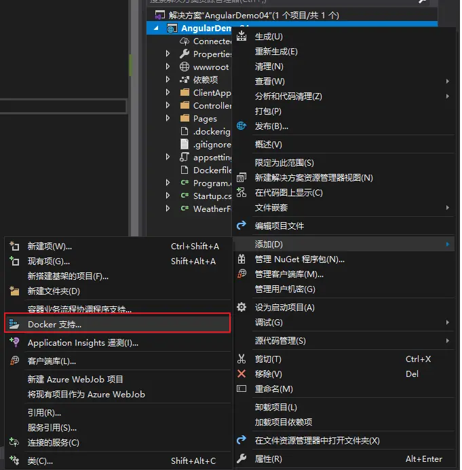Expand the appsettings node
This screenshot has height=470, width=462.
[168, 157]
